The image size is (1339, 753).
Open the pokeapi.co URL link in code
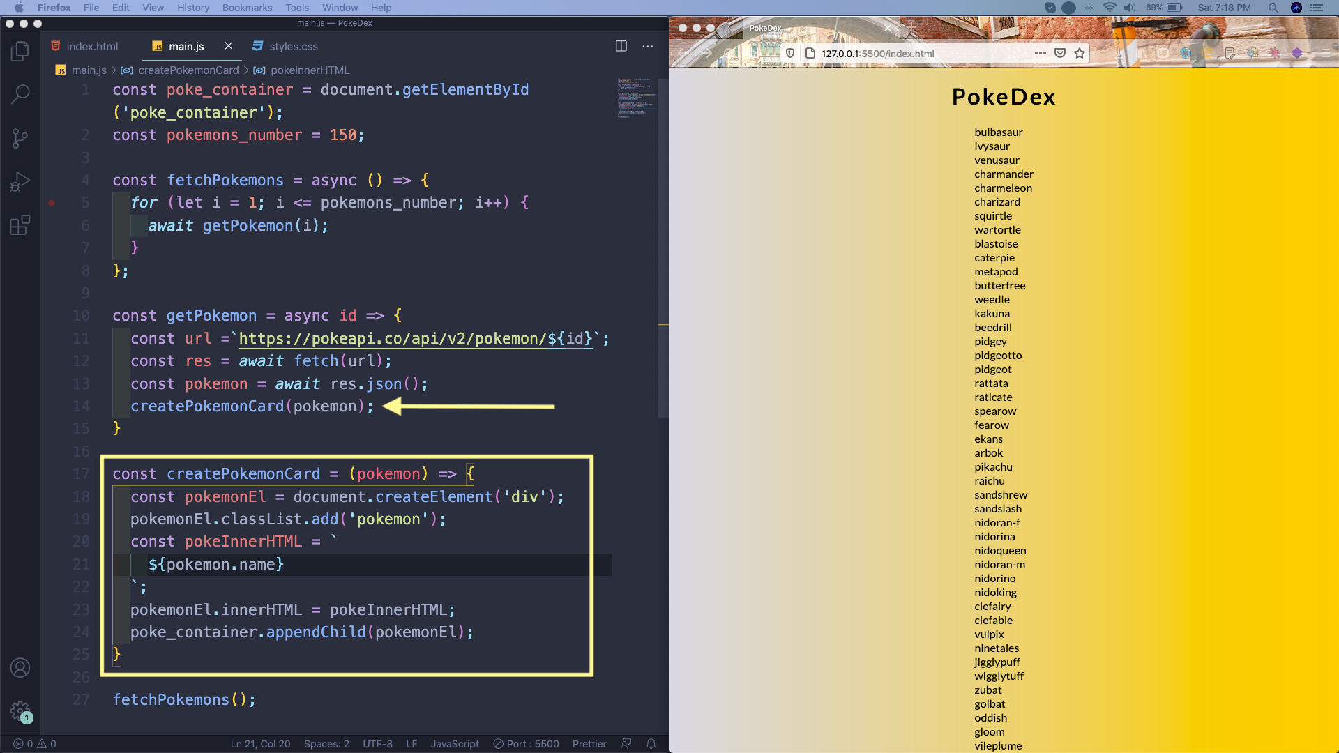(416, 339)
